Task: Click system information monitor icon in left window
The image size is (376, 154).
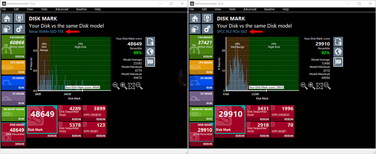Action: [19, 18]
